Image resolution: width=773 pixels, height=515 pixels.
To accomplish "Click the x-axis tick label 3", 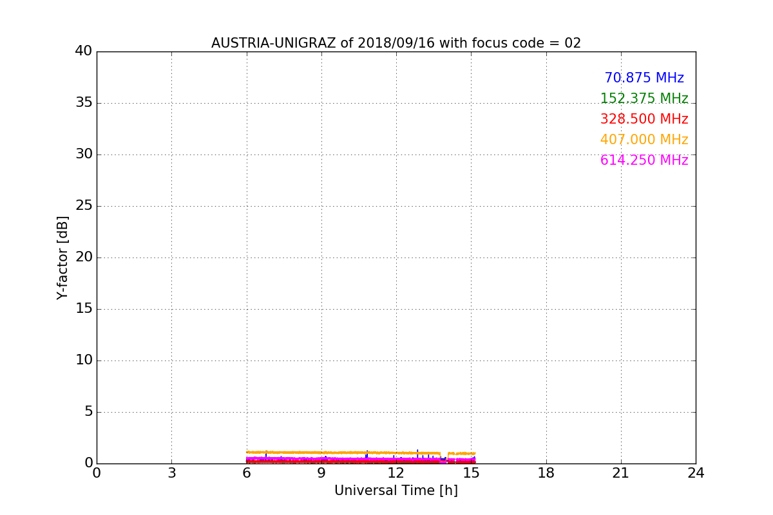I will click(x=171, y=473).
